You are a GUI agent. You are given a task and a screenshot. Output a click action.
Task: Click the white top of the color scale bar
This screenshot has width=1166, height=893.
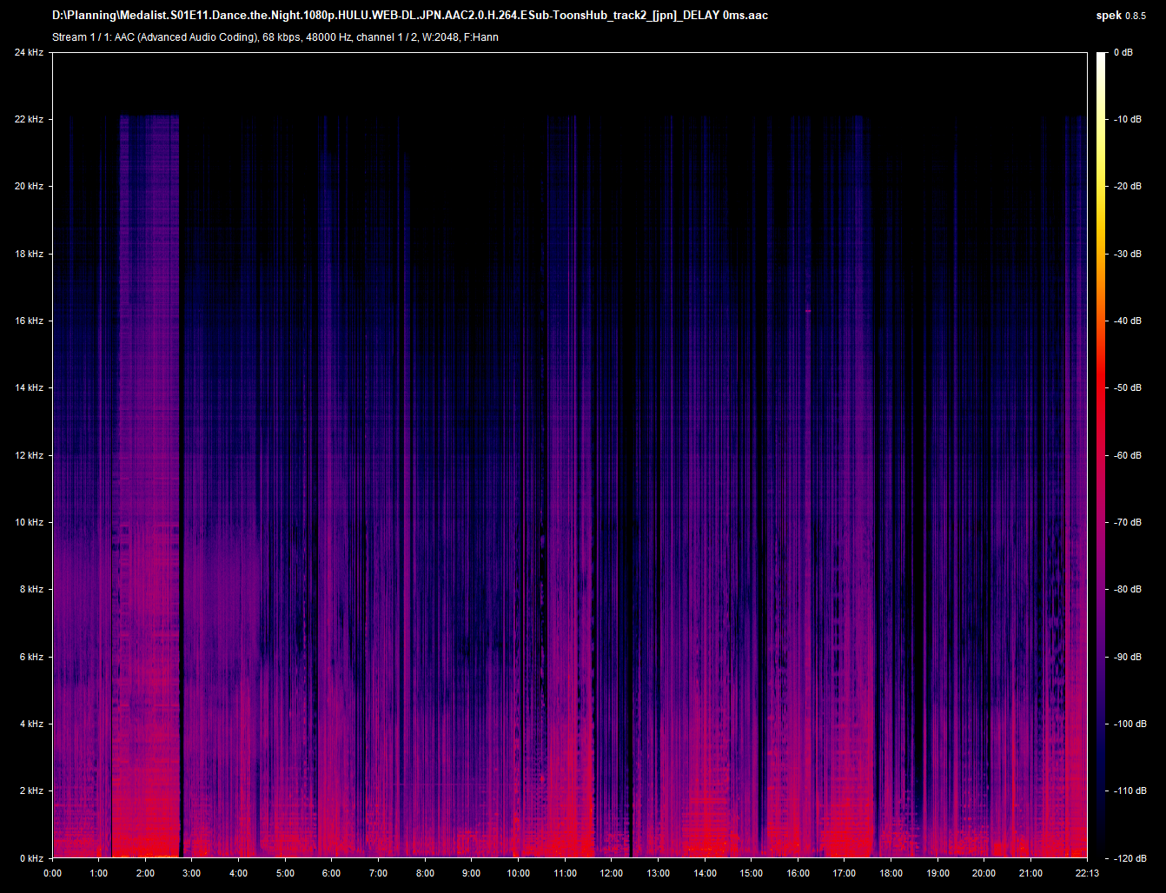pos(1100,59)
